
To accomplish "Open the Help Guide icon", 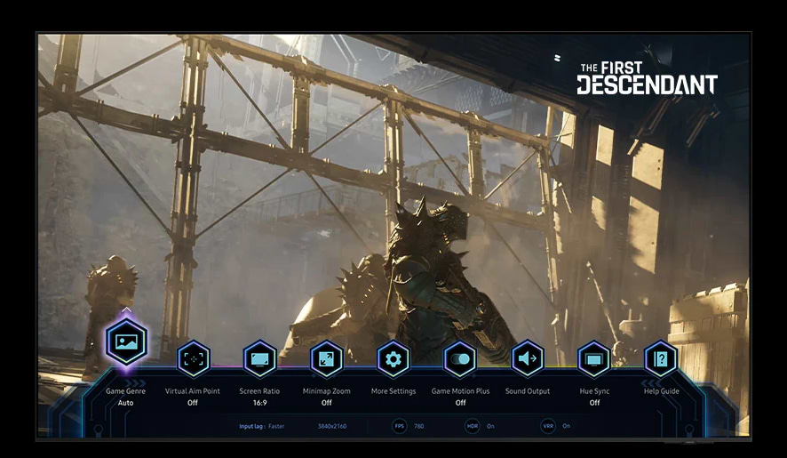I will [661, 359].
